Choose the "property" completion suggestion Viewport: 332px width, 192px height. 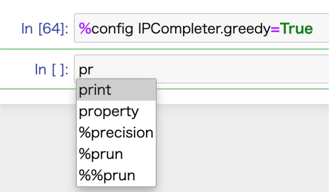click(109, 111)
